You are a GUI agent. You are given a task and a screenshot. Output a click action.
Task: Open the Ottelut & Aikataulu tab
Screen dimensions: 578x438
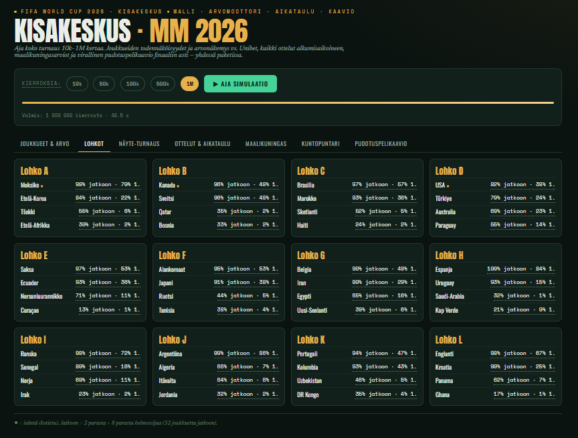203,143
